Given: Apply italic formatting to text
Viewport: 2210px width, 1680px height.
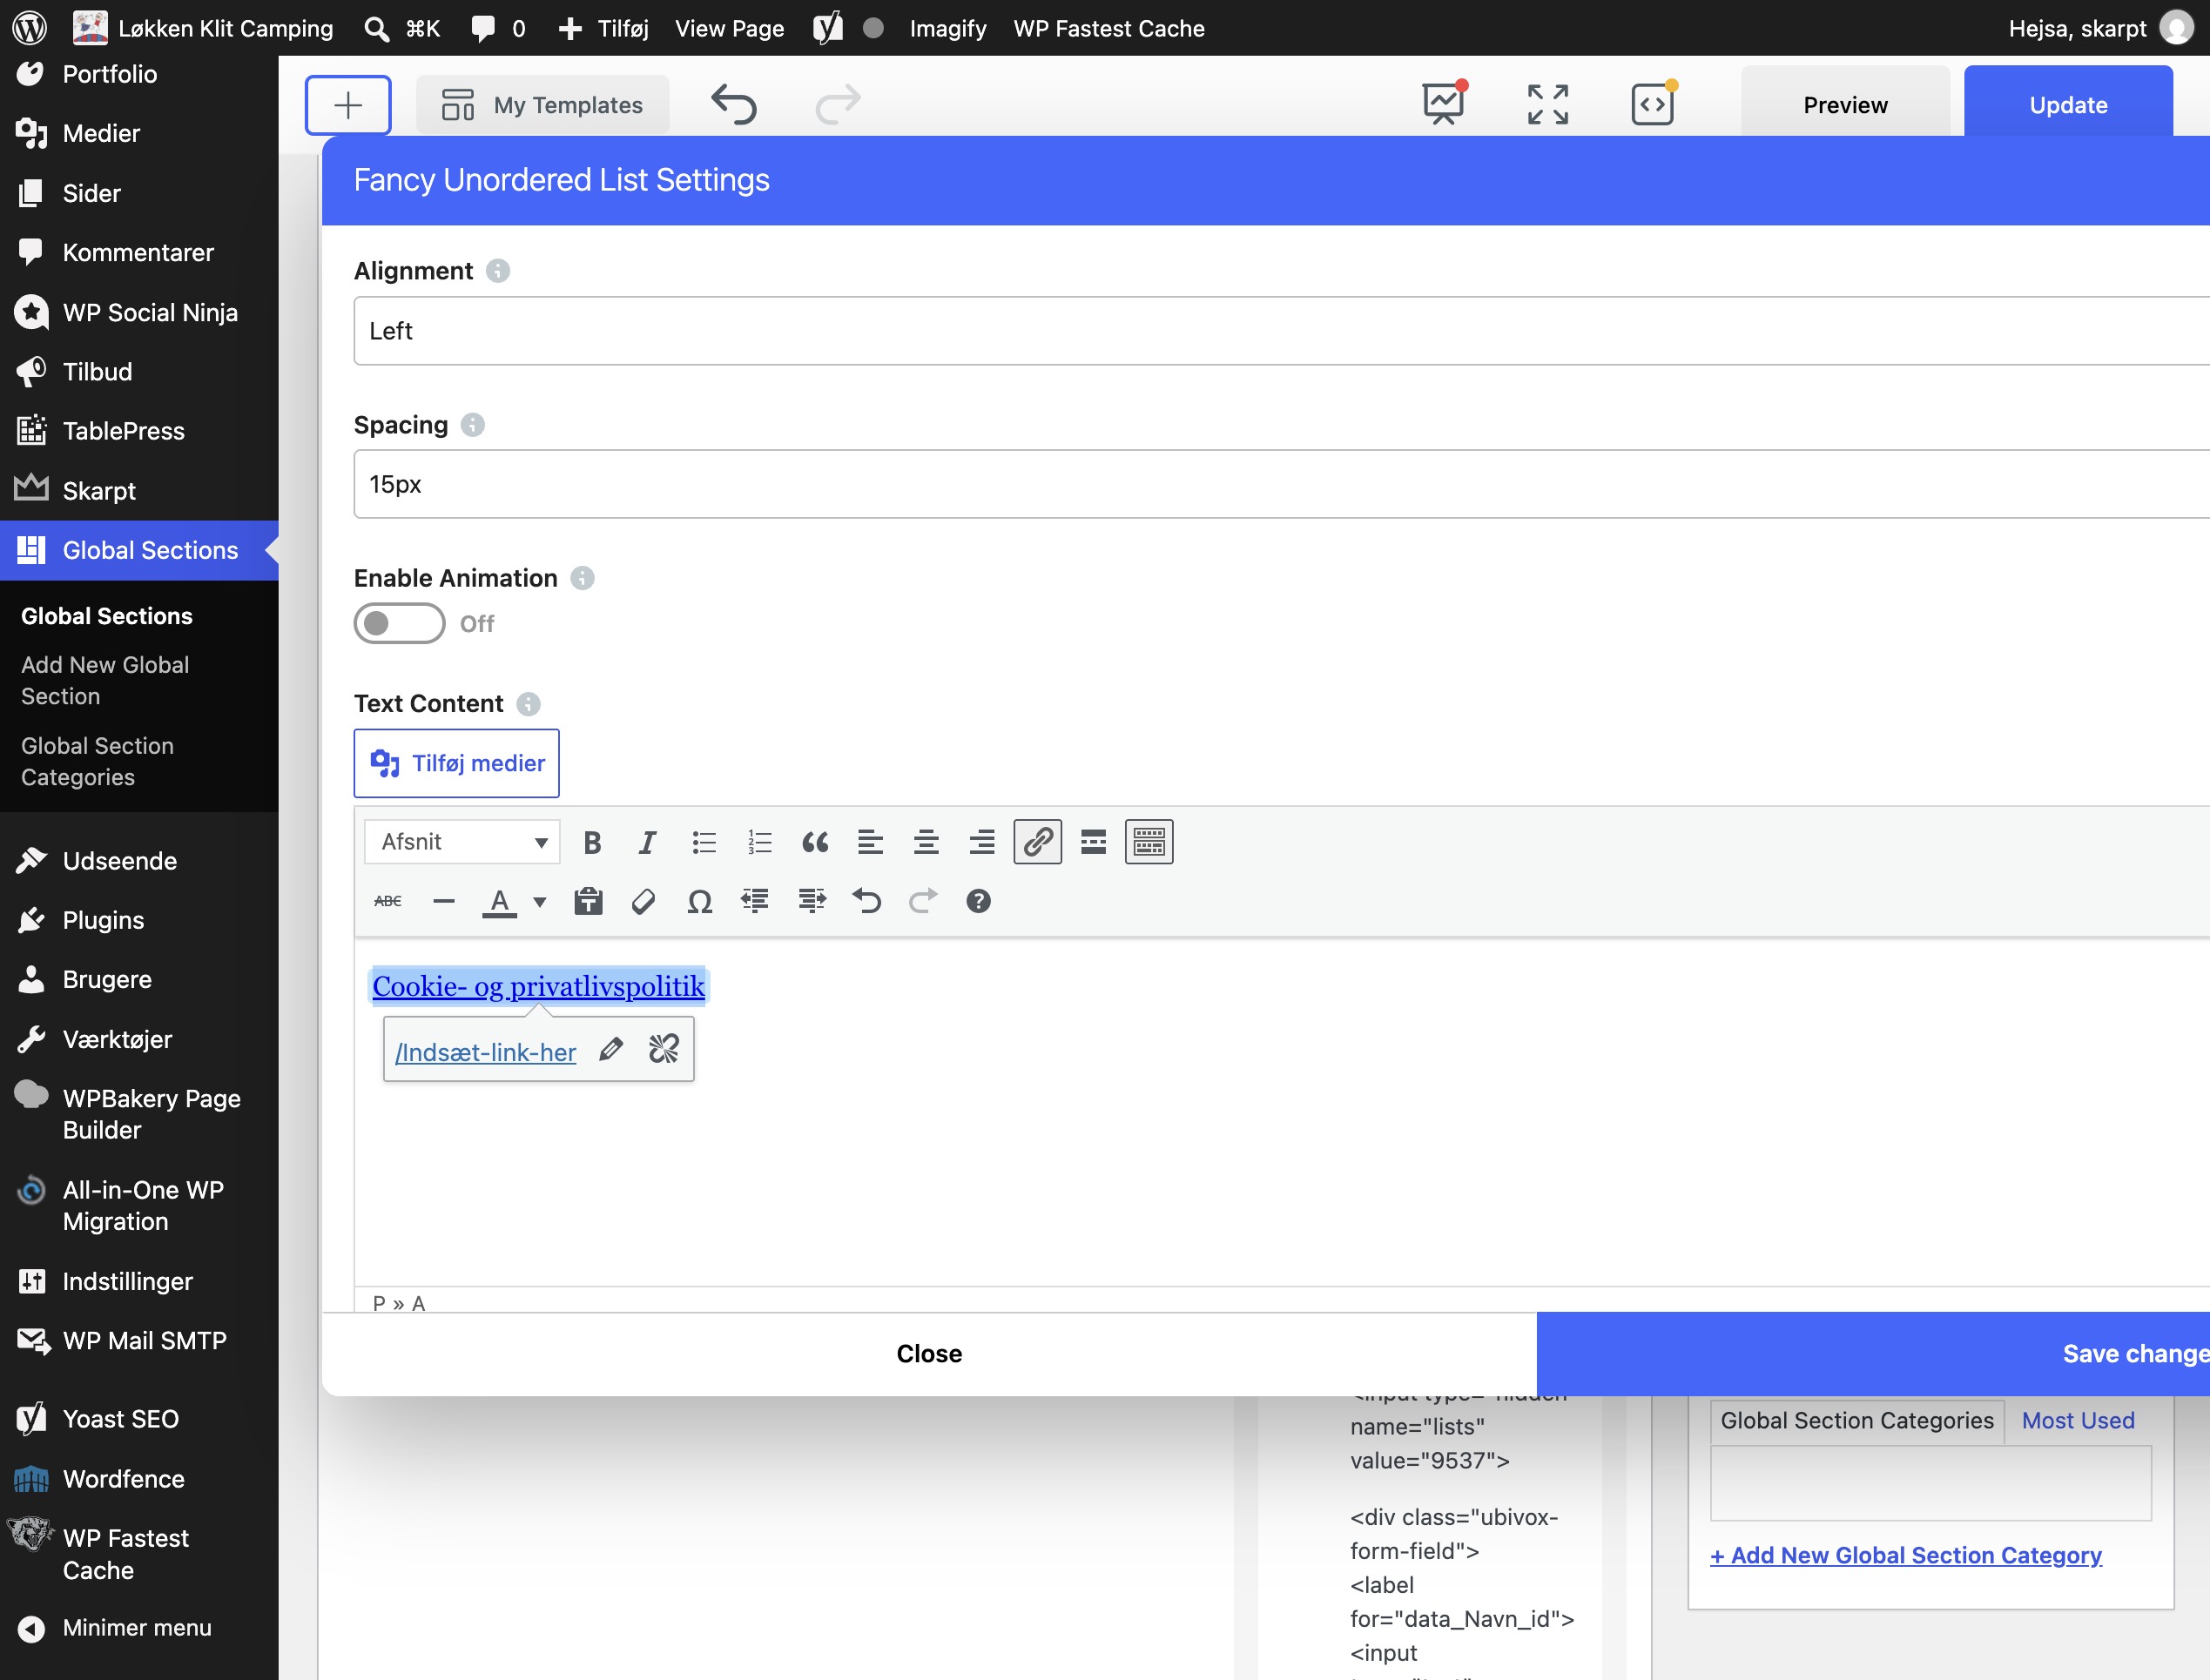Looking at the screenshot, I should [x=647, y=842].
